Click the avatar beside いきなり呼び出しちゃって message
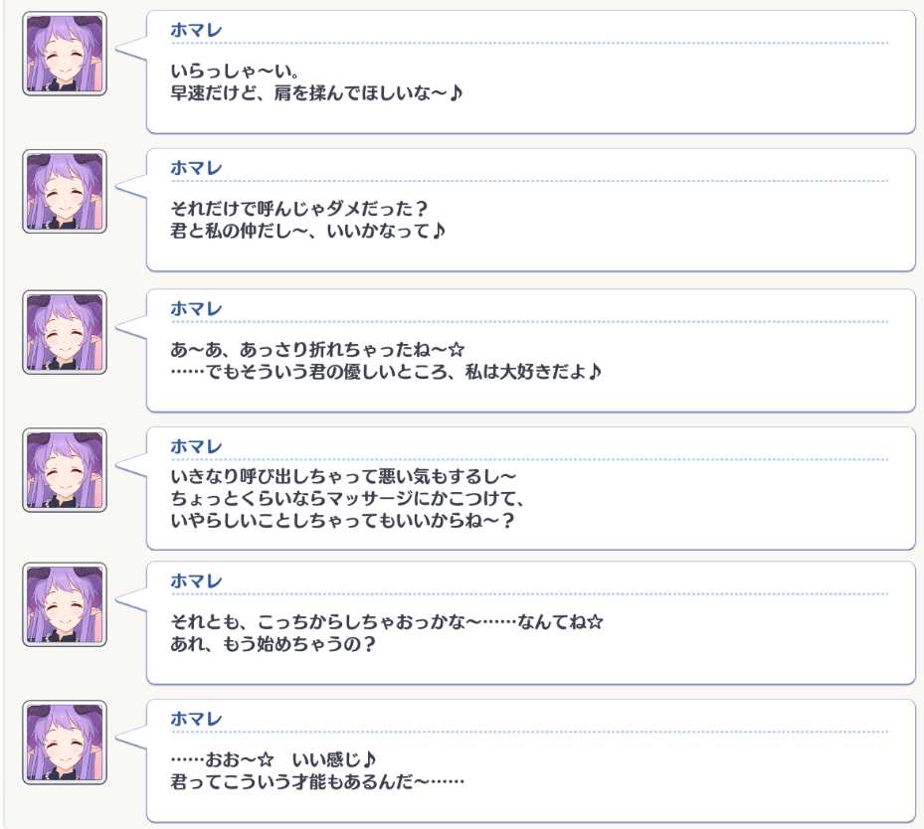Viewport: 924px width, 829px height. [x=65, y=470]
